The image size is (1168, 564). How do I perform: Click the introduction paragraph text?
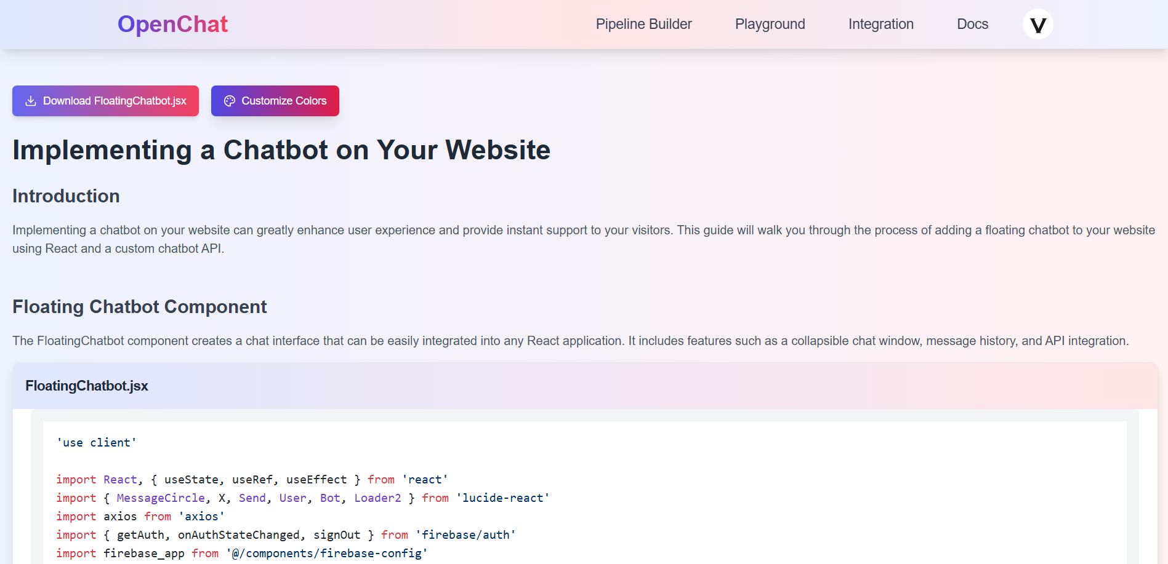click(x=584, y=239)
